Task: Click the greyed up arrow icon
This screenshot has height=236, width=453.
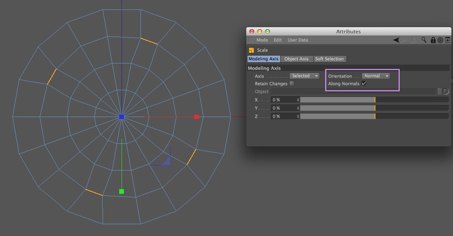Action: pyautogui.click(x=414, y=40)
